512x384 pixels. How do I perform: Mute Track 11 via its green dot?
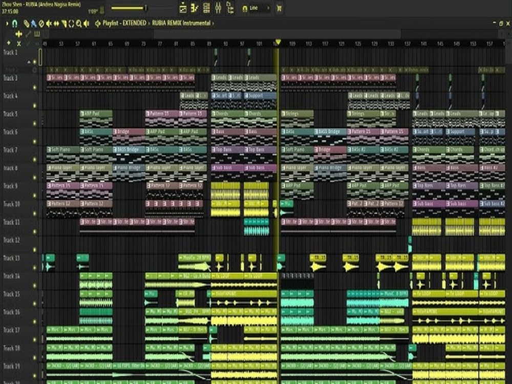coord(35,231)
